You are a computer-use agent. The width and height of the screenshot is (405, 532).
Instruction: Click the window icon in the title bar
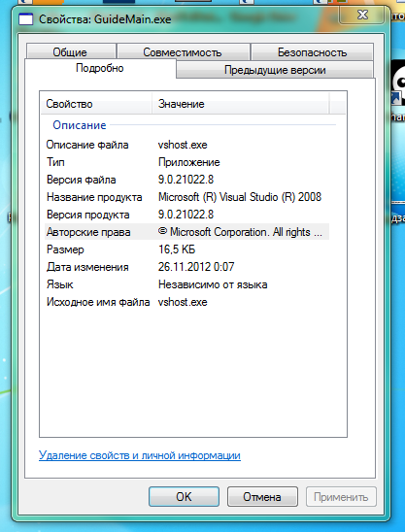(25, 19)
